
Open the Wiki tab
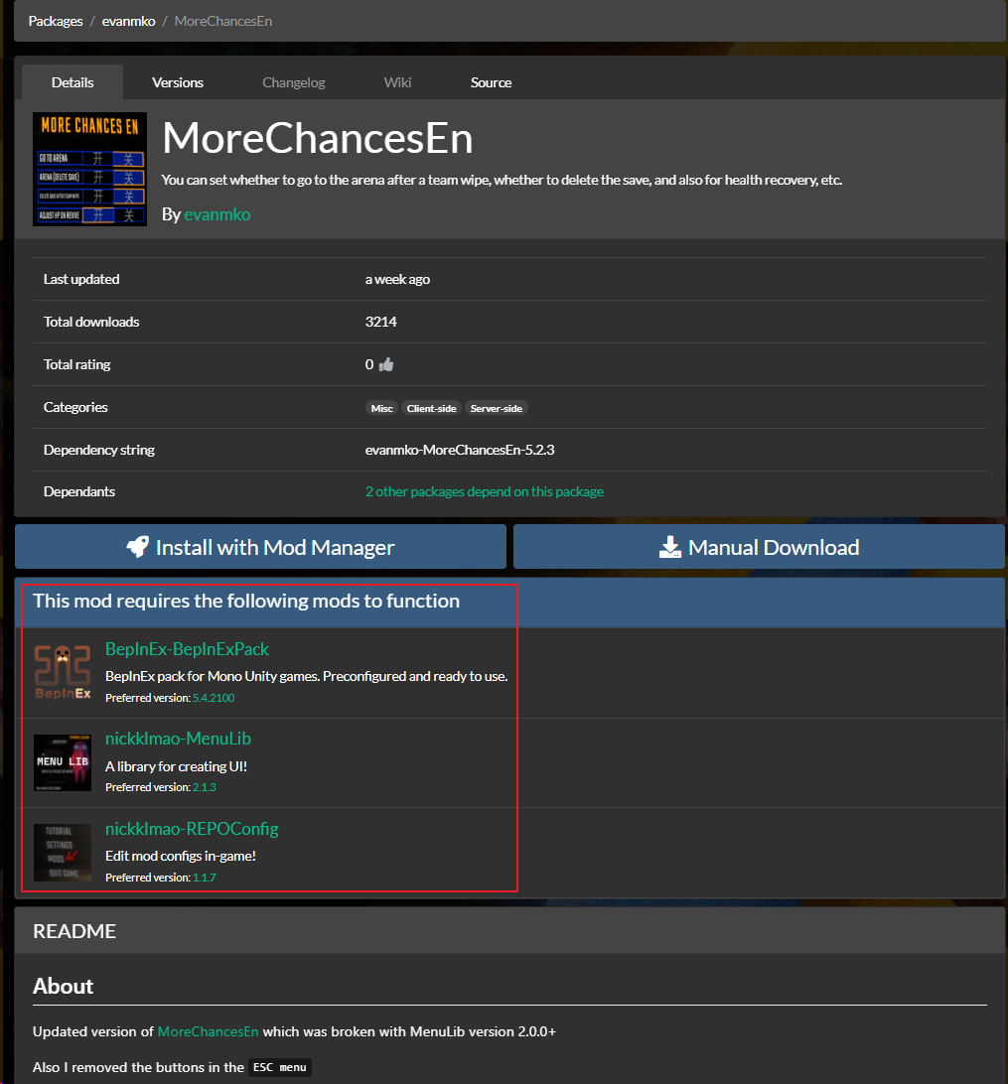coord(397,82)
